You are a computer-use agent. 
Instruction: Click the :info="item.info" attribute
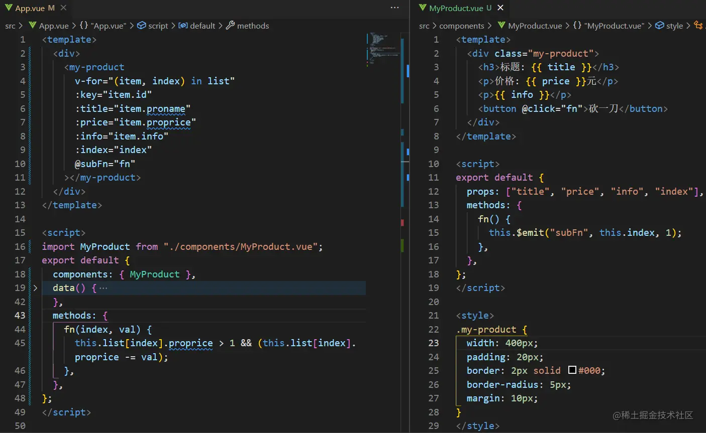point(122,136)
